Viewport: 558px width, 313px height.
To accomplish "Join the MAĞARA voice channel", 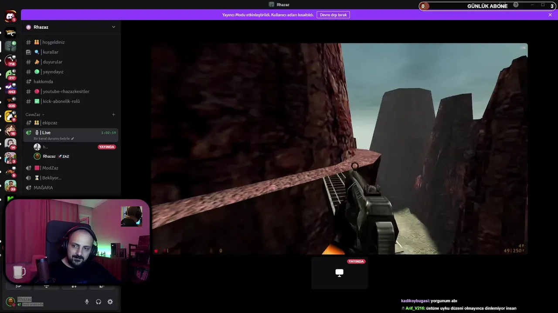I will click(x=71, y=188).
